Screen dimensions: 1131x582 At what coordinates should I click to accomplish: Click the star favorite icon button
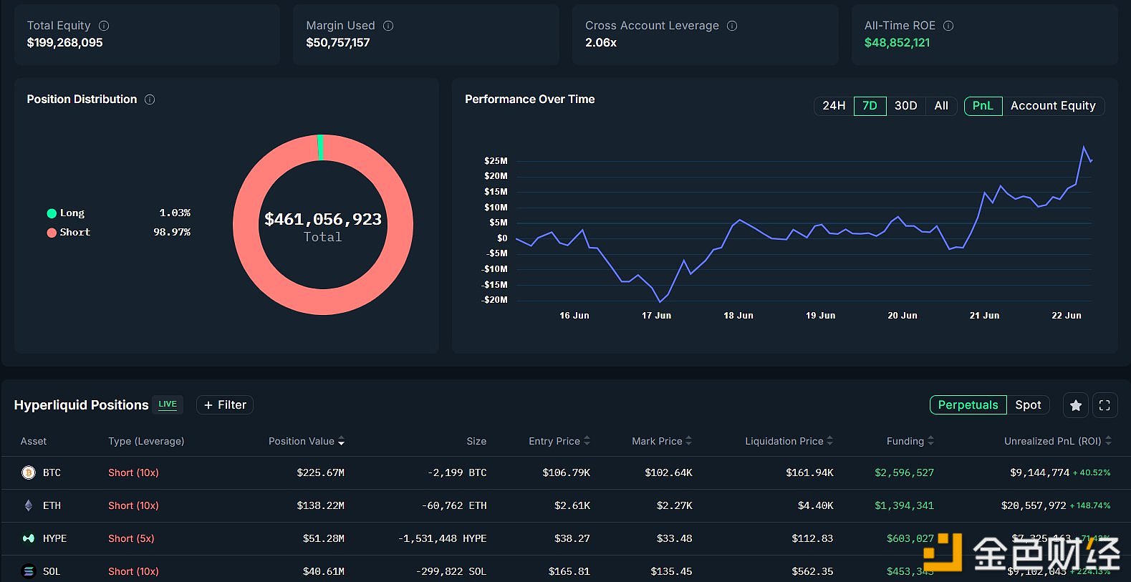click(x=1075, y=405)
